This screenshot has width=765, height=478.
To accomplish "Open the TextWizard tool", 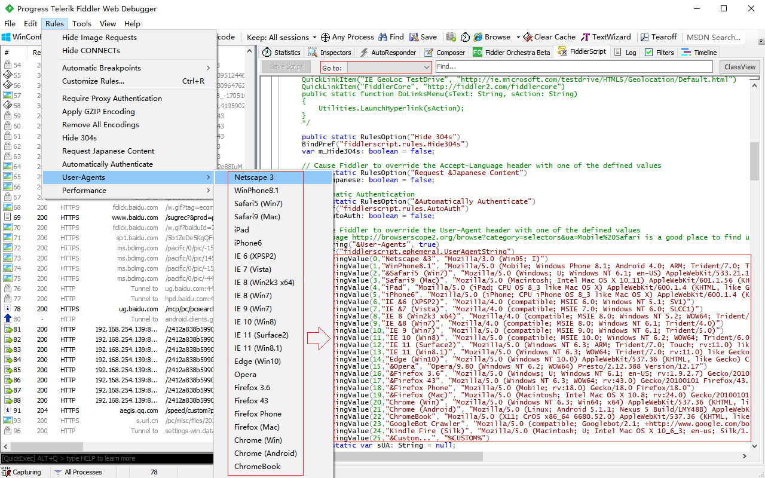I will (x=606, y=37).
